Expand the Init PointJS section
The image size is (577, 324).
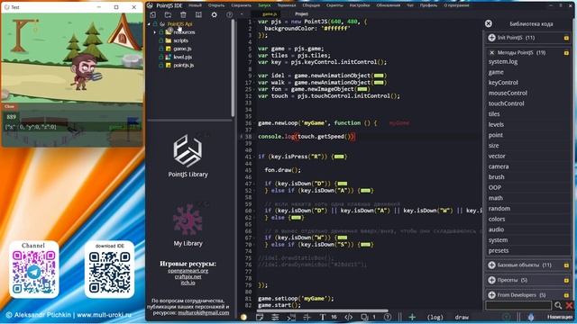coord(491,38)
